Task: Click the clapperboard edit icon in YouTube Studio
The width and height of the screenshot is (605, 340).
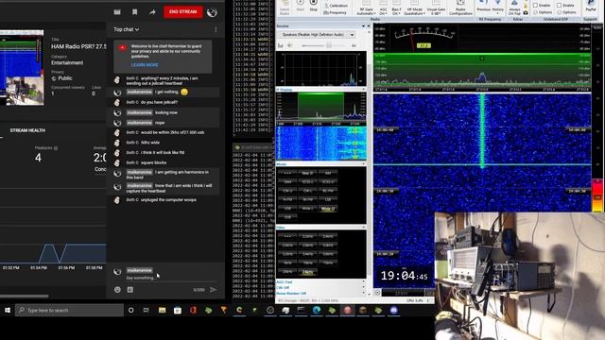Action: tap(117, 12)
